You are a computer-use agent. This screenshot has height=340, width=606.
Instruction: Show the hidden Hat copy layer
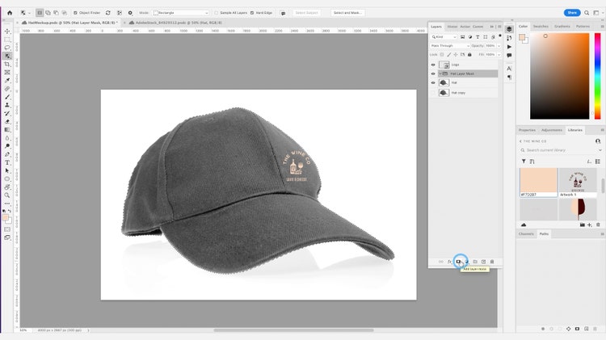[433, 93]
